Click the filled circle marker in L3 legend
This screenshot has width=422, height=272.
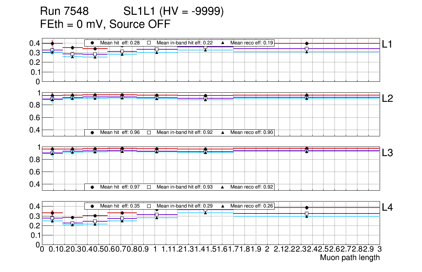(x=92, y=187)
